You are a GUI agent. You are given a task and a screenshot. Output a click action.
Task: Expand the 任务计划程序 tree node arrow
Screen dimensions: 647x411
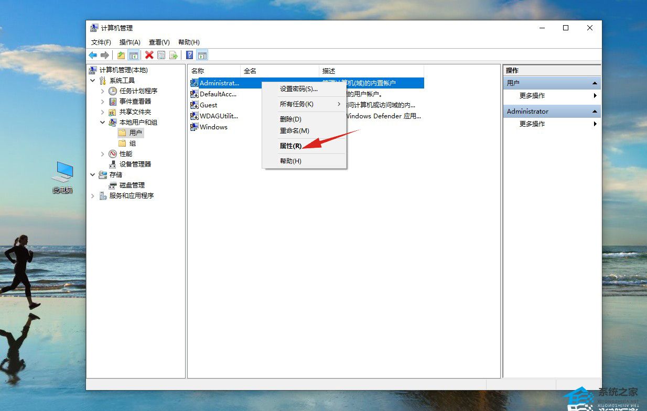(103, 91)
